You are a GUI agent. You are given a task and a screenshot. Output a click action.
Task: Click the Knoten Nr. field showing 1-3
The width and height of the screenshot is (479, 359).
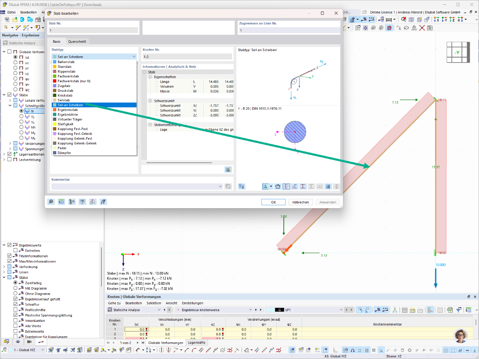(x=187, y=57)
